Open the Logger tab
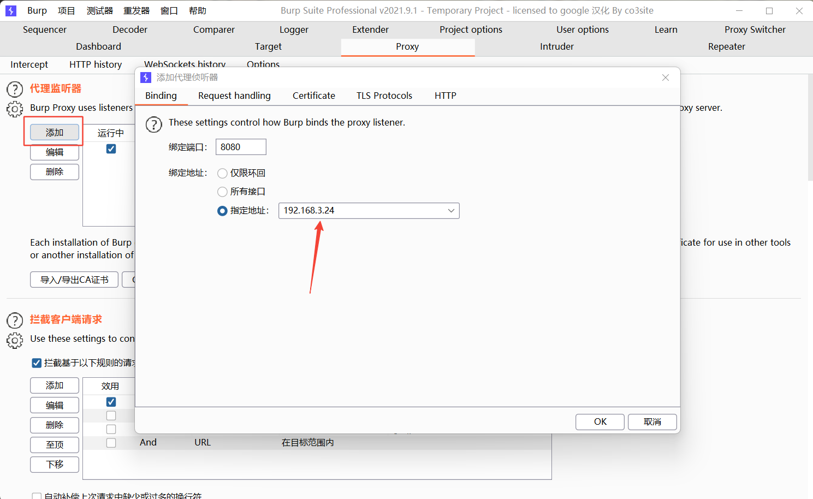 (x=294, y=29)
